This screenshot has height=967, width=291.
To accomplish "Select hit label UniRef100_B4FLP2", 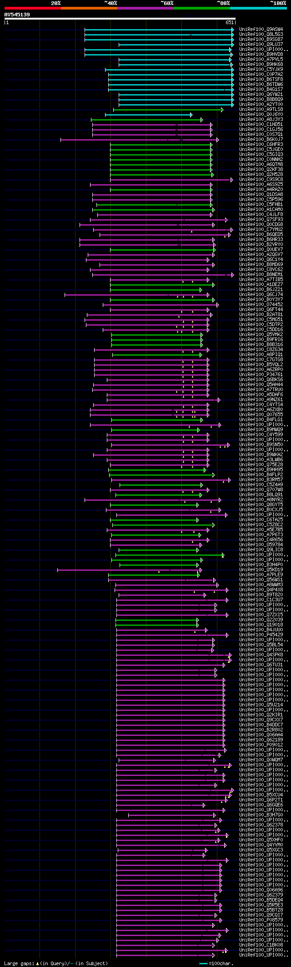I will pyautogui.click(x=261, y=474).
